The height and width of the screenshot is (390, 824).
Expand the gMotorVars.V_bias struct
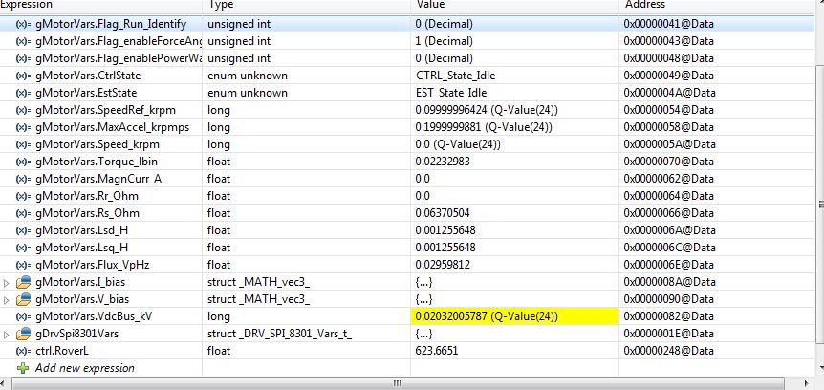pos(7,300)
